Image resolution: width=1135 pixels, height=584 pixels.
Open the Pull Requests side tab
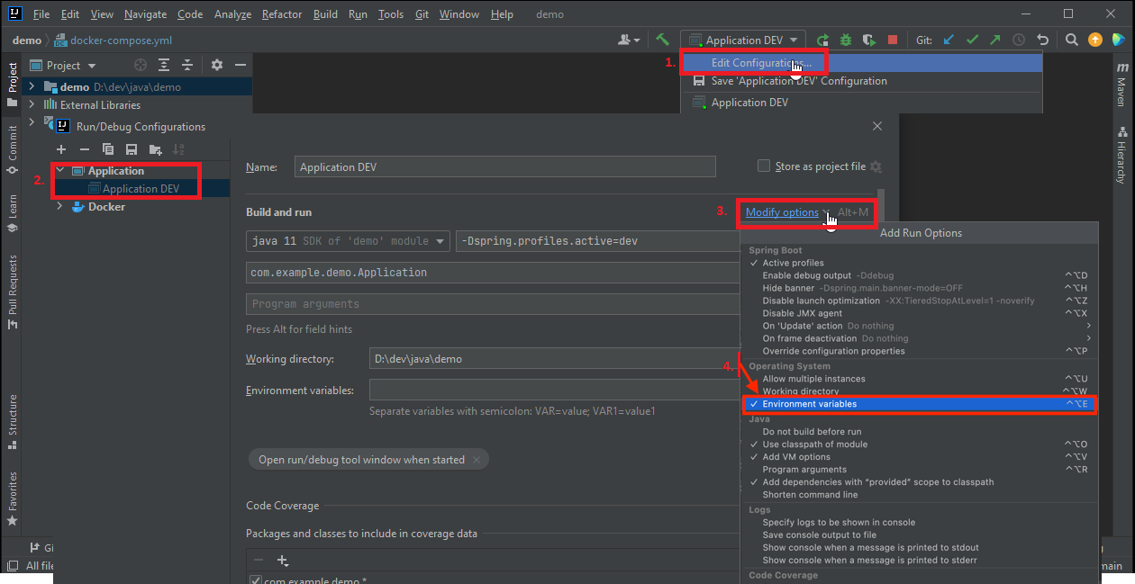pyautogui.click(x=12, y=291)
